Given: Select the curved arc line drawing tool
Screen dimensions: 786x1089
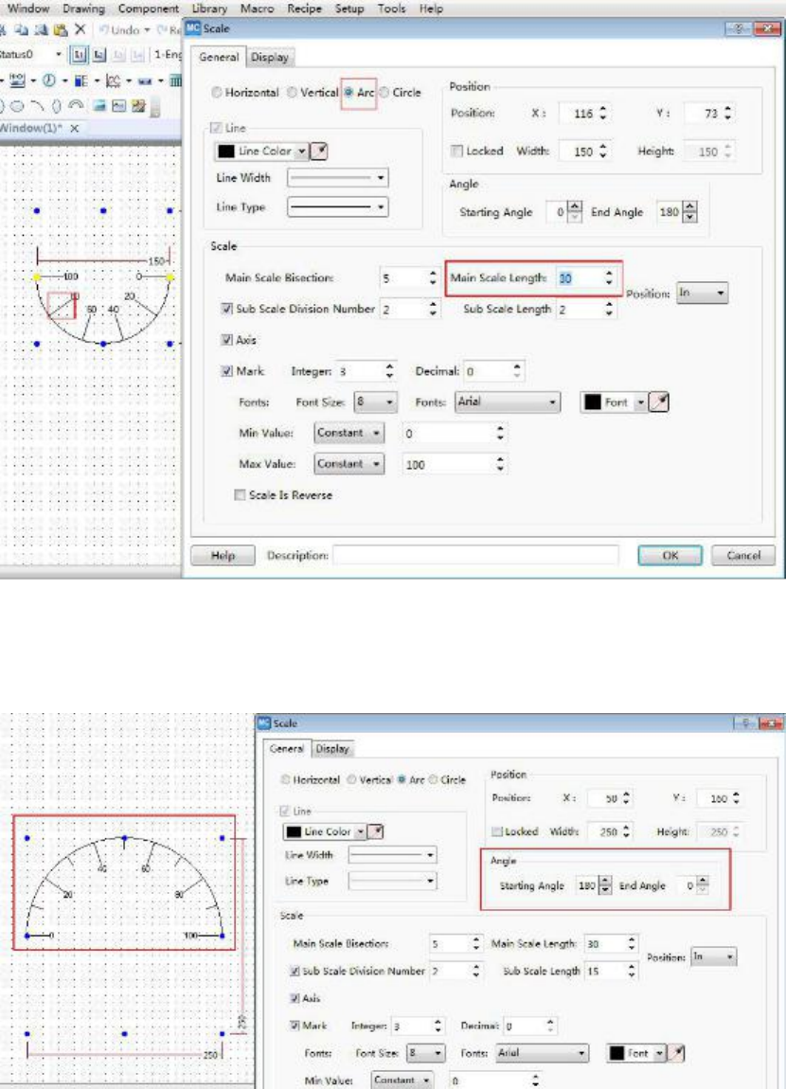Looking at the screenshot, I should pos(38,105).
